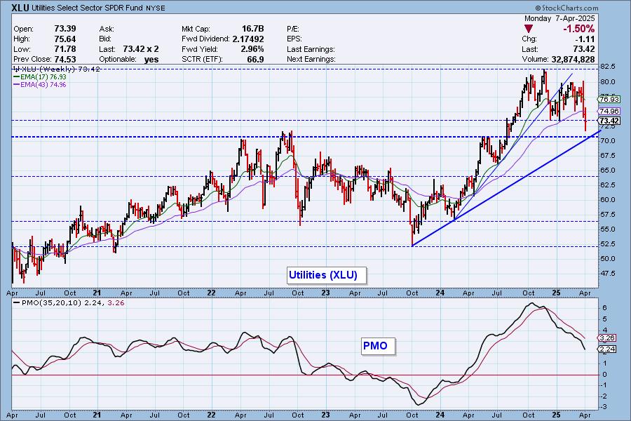The image size is (631, 421).
Task: Click the green EMA(17) legend line swatch
Action: pyautogui.click(x=17, y=77)
